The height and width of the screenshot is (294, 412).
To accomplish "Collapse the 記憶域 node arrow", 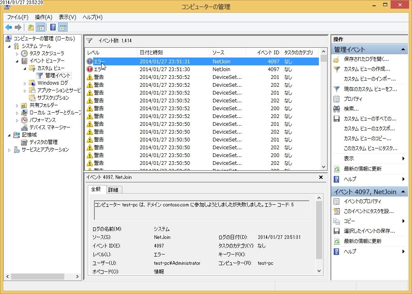I will tap(9, 135).
